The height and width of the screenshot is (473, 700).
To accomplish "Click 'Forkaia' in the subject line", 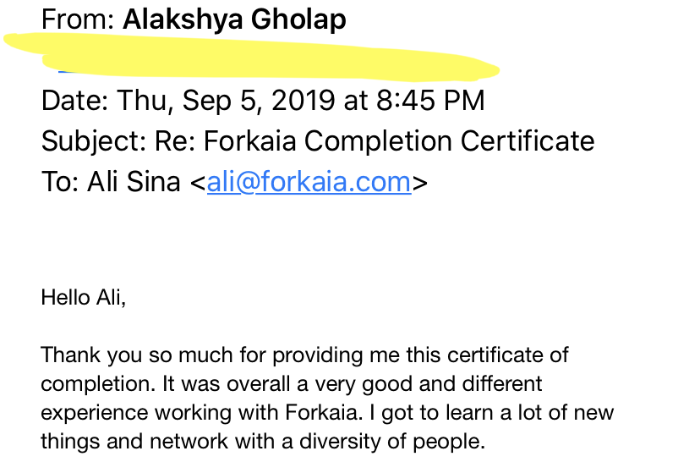I will [250, 140].
